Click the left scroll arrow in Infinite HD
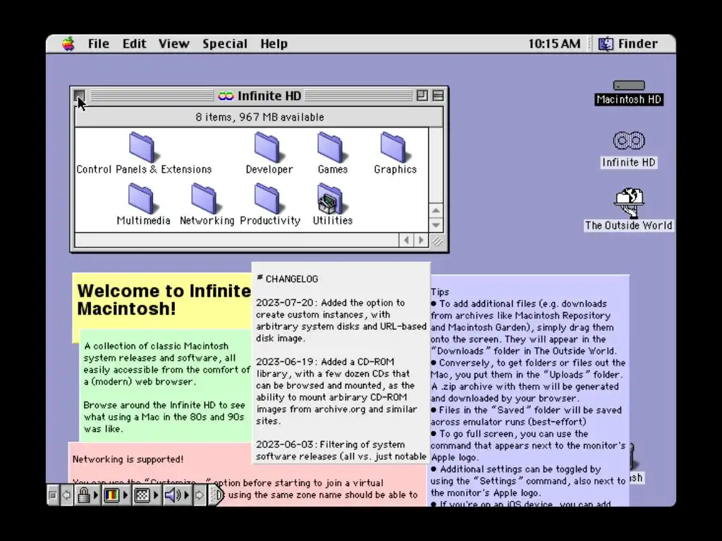722x541 pixels. pyautogui.click(x=406, y=240)
